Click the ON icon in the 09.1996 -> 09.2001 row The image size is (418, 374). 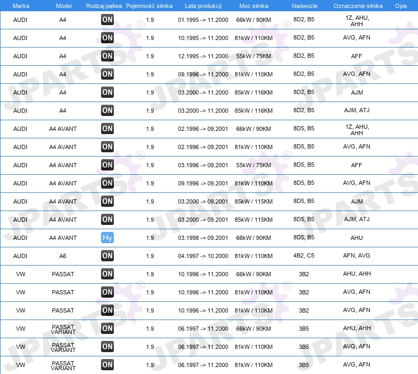(107, 183)
